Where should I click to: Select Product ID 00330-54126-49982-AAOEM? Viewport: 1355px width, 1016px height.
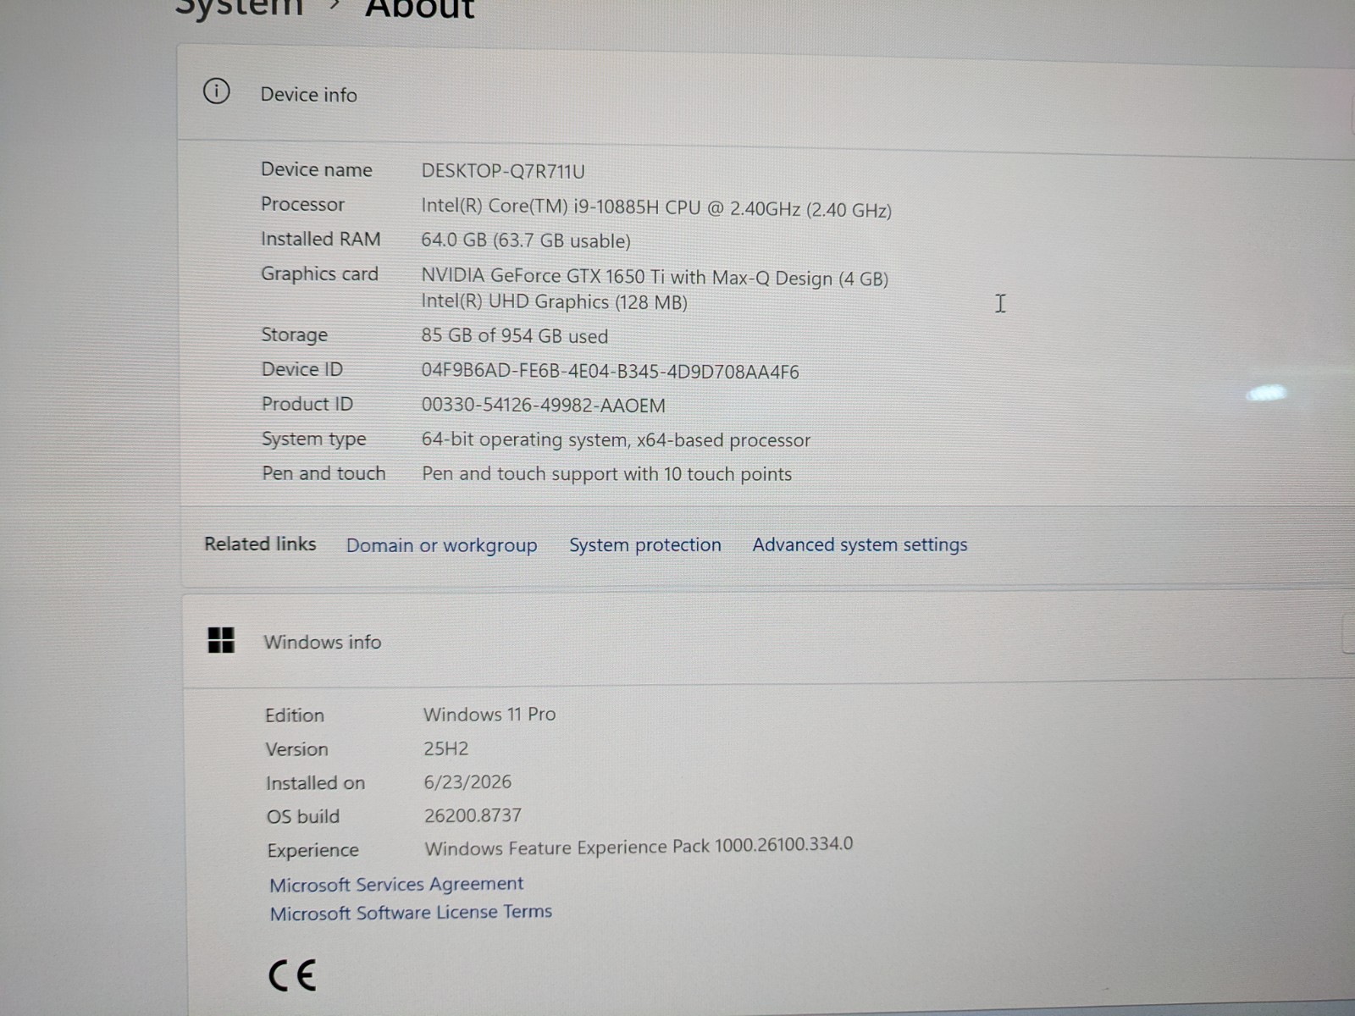(543, 406)
